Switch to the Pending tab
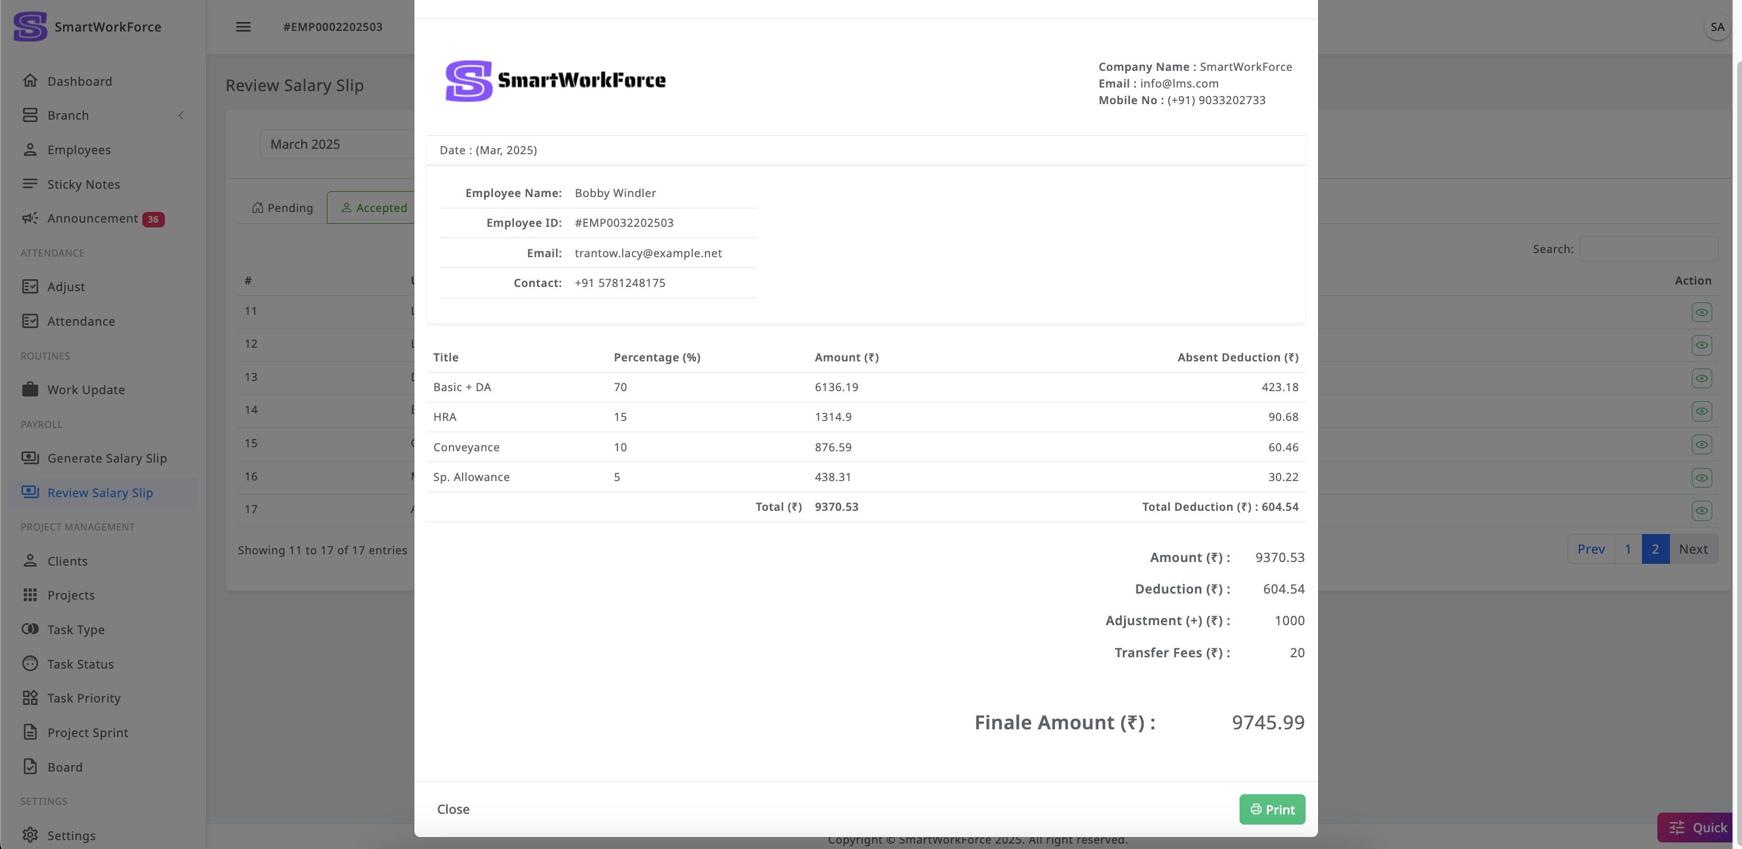Image resolution: width=1742 pixels, height=849 pixels. pyautogui.click(x=282, y=208)
